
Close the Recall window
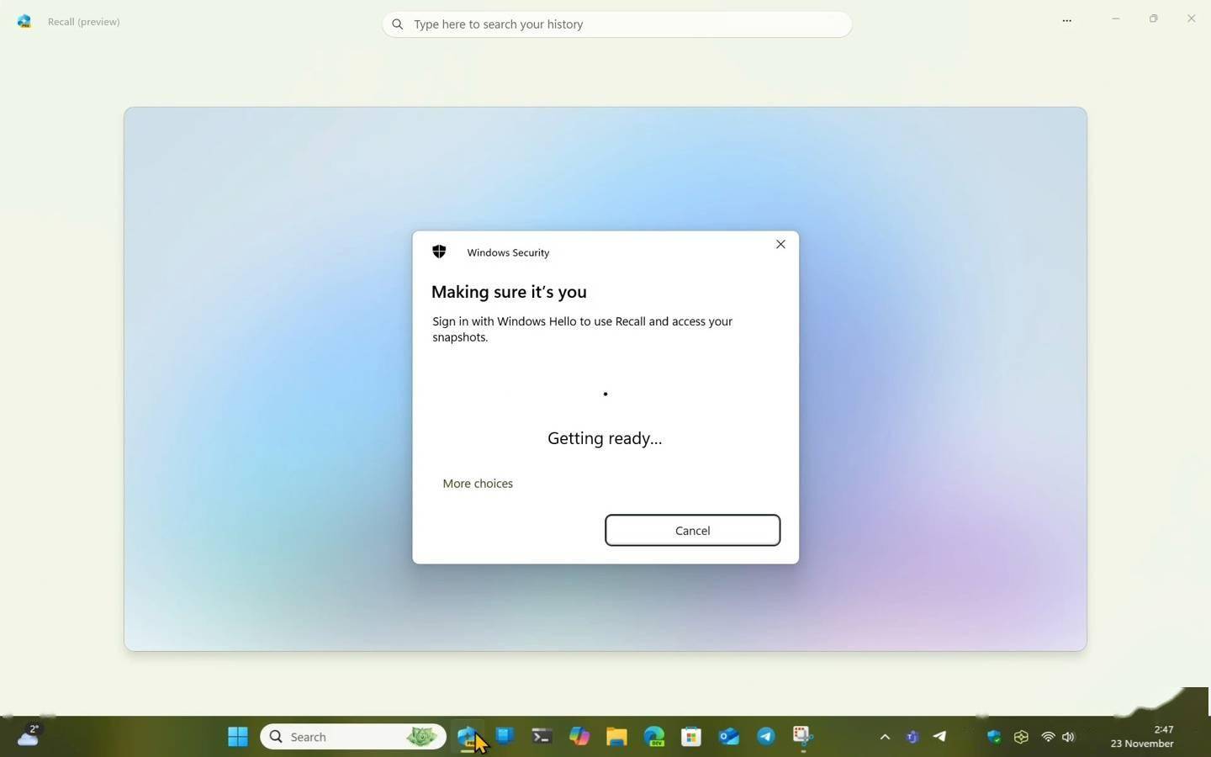(x=1191, y=19)
